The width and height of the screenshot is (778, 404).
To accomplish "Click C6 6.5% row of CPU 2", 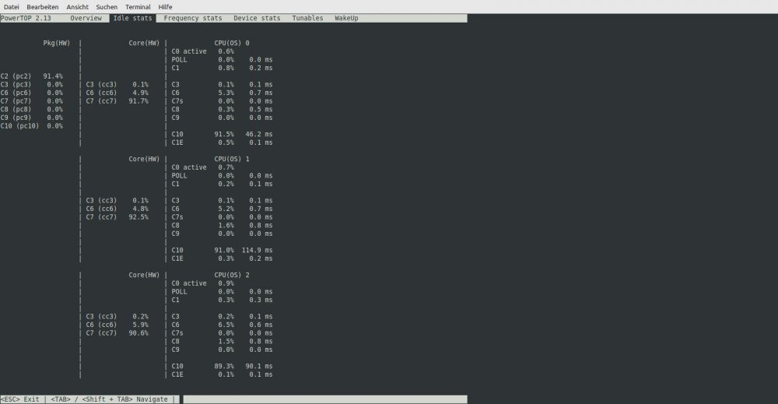I will [222, 325].
